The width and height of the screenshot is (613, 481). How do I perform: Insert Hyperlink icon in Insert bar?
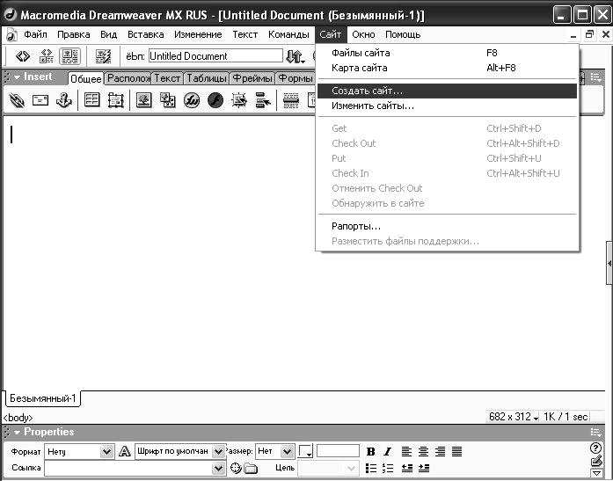(x=17, y=100)
